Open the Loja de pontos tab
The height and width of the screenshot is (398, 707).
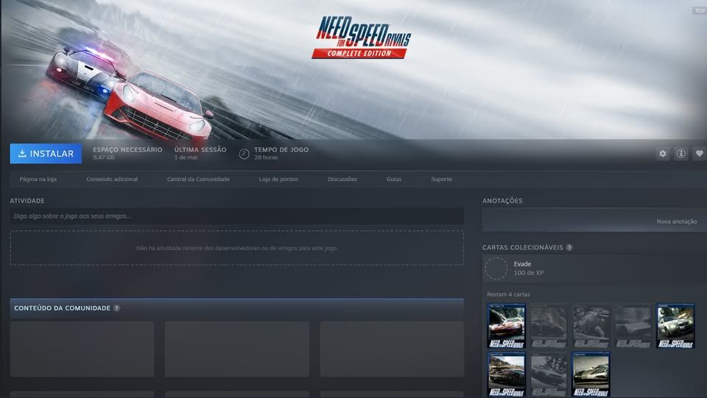pyautogui.click(x=278, y=180)
